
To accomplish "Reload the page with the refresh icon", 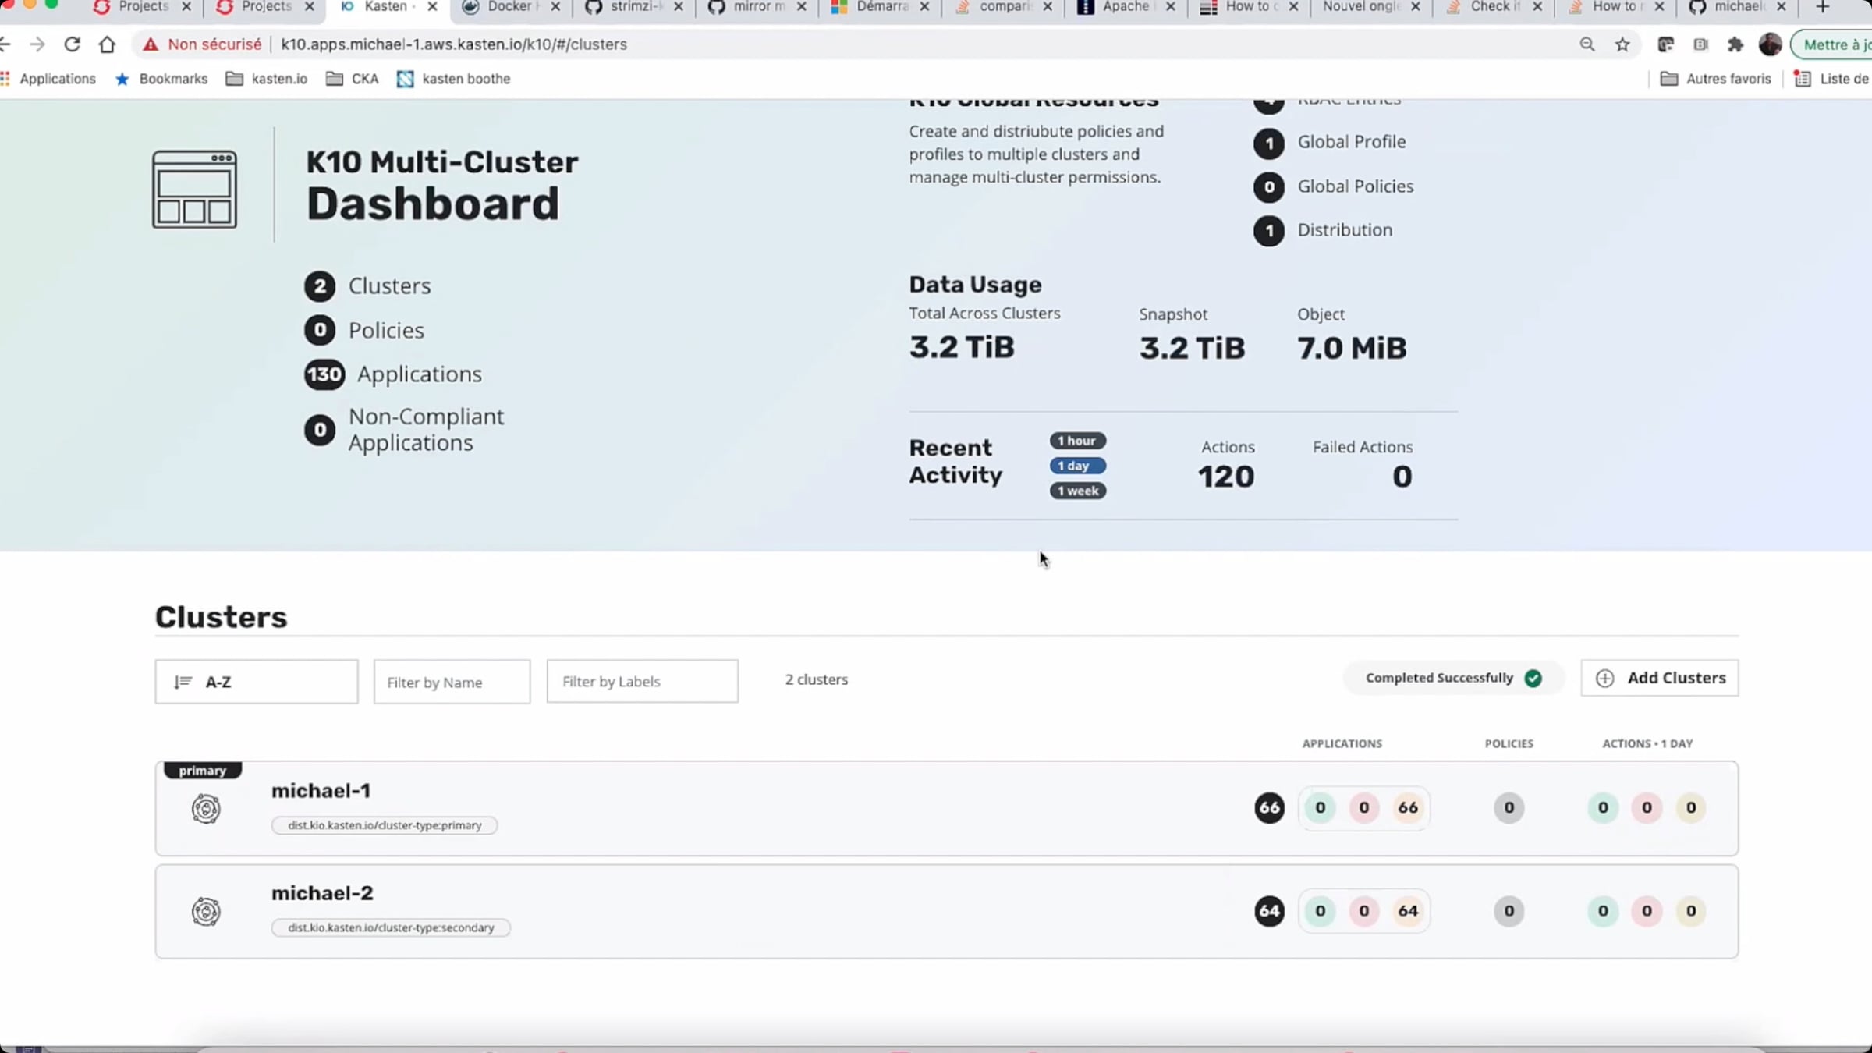I will pos(72,44).
